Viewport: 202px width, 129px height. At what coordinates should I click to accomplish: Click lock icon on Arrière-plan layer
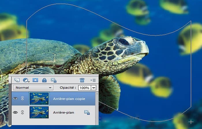pyautogui.click(x=87, y=112)
